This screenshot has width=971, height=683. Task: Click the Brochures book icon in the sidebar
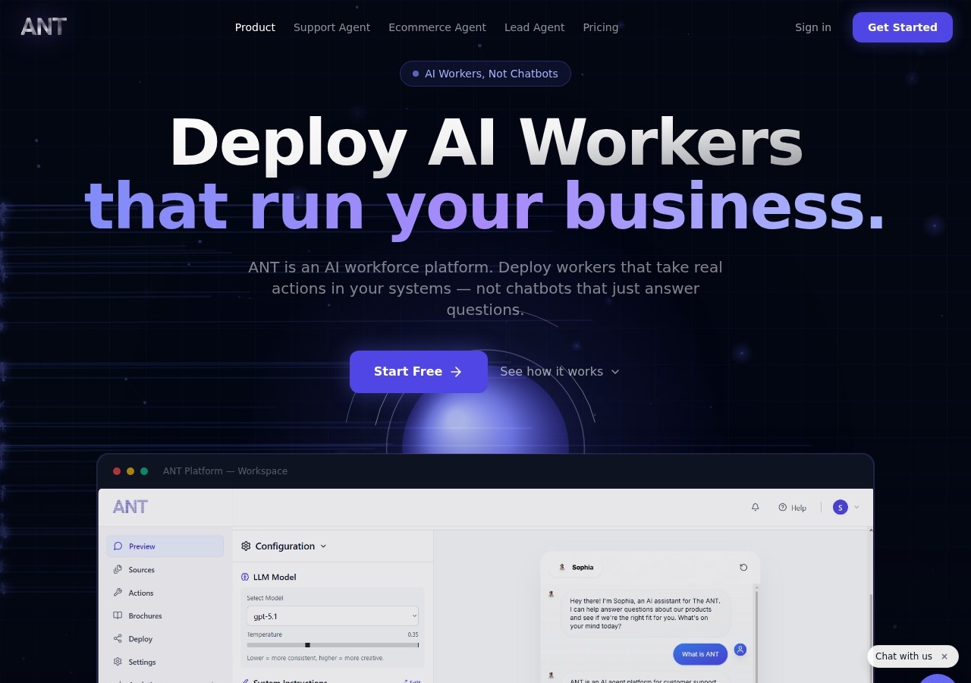point(118,615)
